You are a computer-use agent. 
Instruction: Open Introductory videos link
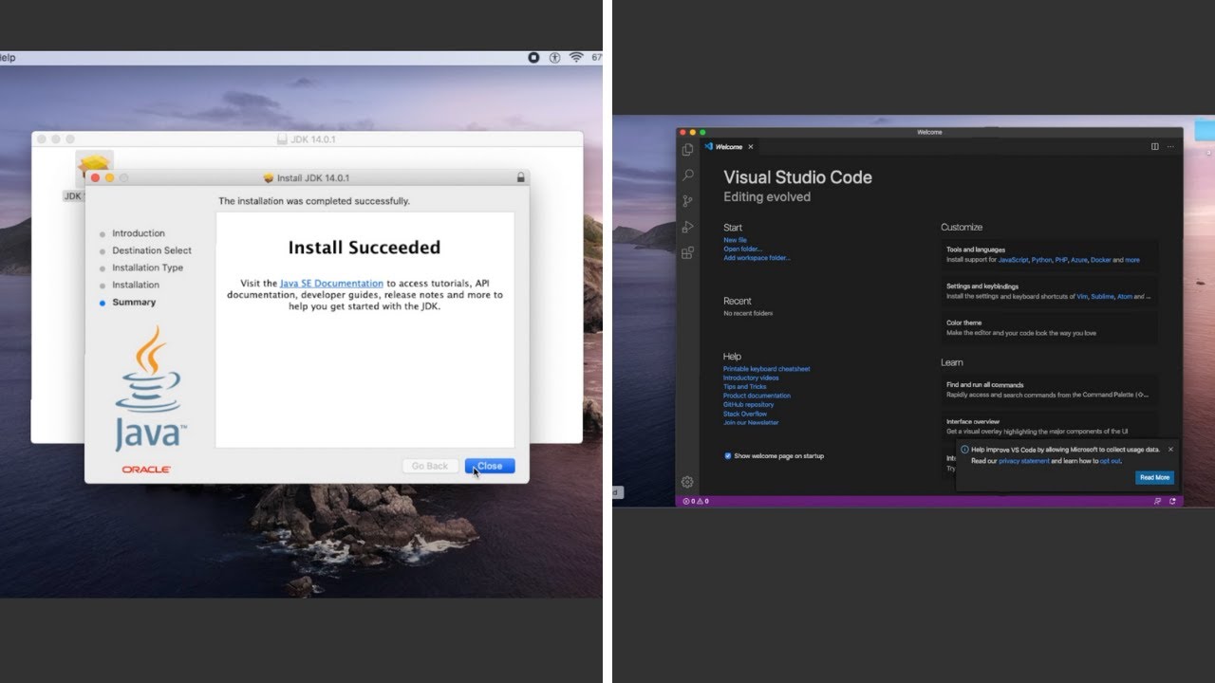pos(751,378)
